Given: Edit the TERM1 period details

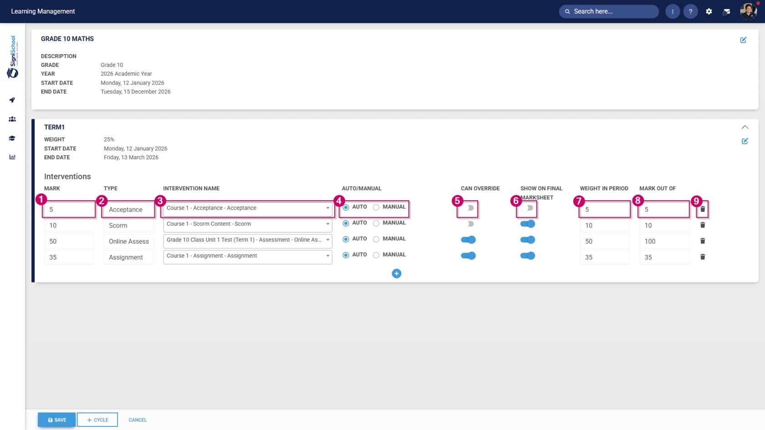Looking at the screenshot, I should tap(745, 141).
